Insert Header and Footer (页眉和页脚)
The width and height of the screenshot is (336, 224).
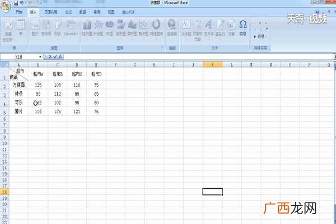[x=197, y=30]
